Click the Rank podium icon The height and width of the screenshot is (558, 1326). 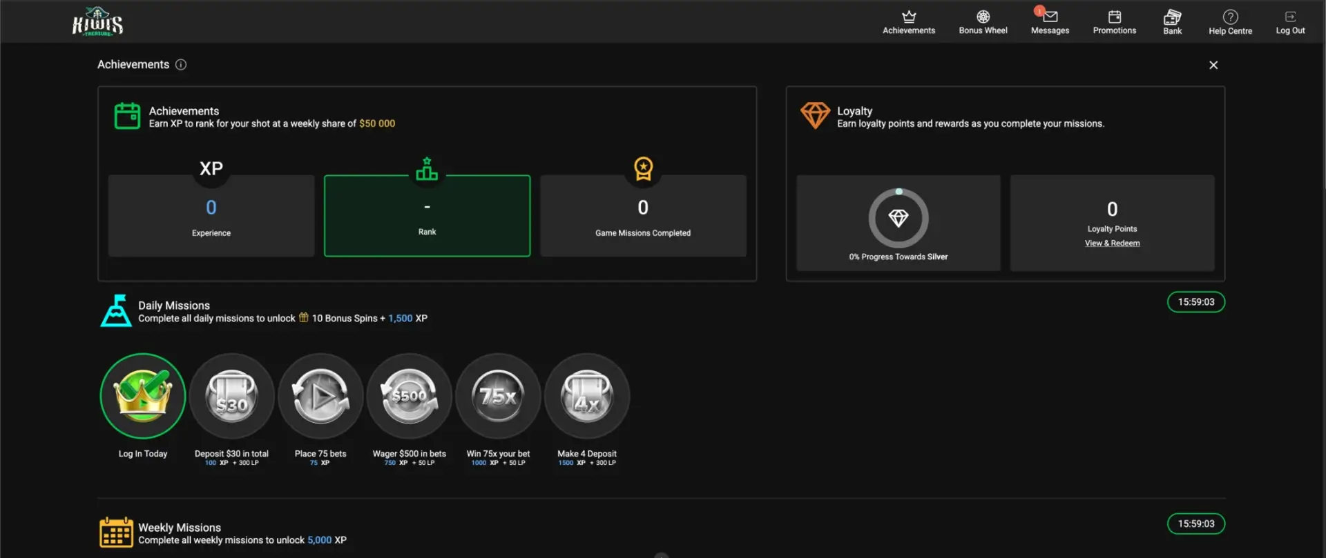[427, 168]
